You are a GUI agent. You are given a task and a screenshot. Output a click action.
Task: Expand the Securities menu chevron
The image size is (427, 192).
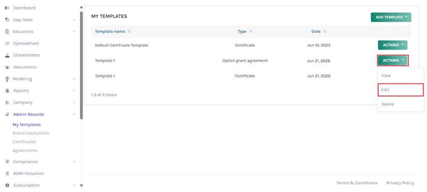tap(74, 31)
